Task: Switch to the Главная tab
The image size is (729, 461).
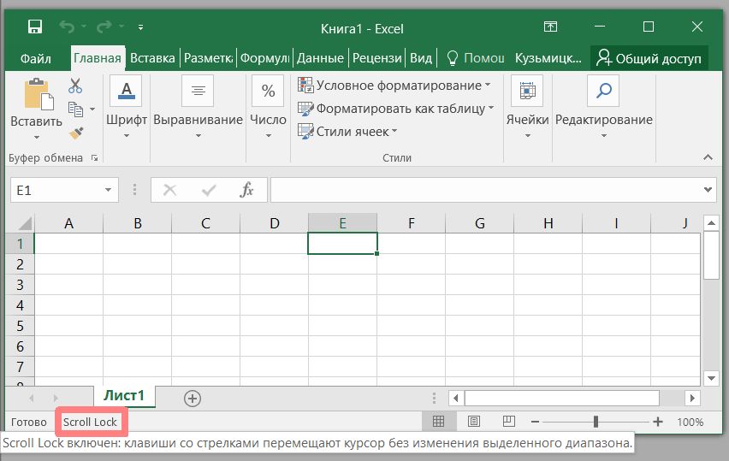Action: 98,58
